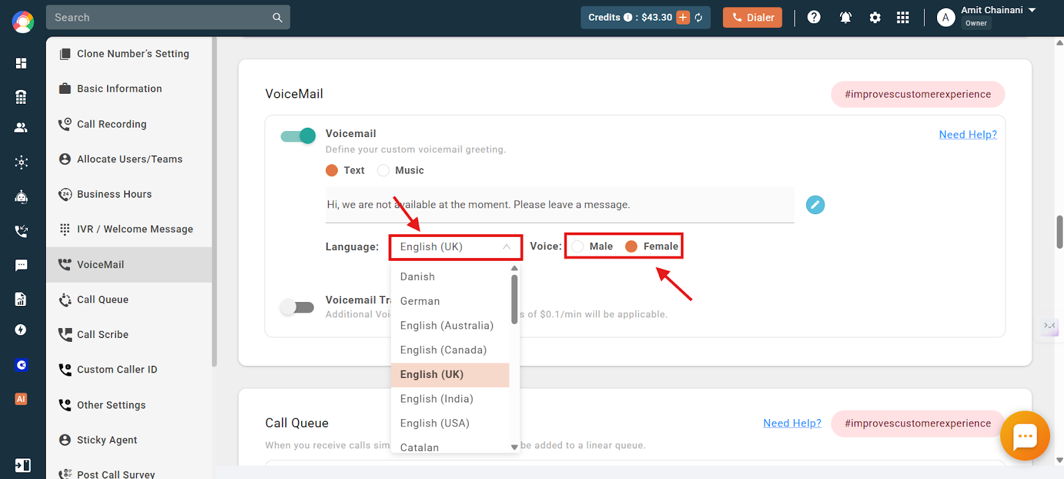Open the blue circular C icon in left rail
This screenshot has height=479, width=1064.
click(x=21, y=365)
